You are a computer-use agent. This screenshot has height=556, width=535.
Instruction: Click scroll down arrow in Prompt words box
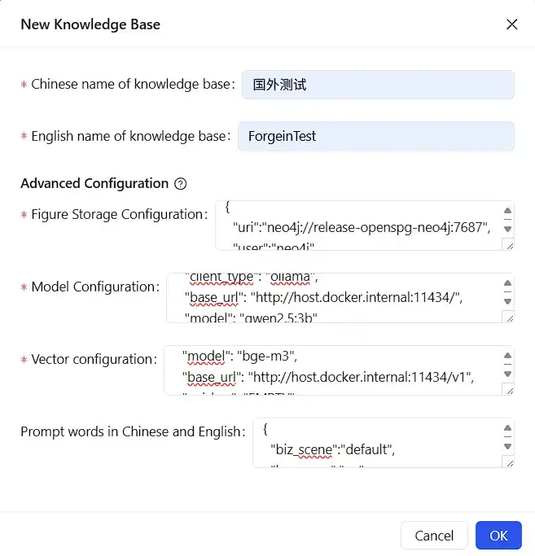coord(507,446)
